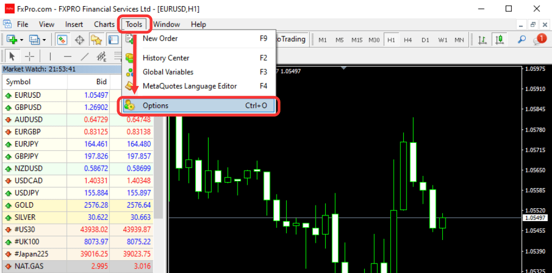Select the MN timeframe
The width and height of the screenshot is (552, 273).
(x=459, y=40)
